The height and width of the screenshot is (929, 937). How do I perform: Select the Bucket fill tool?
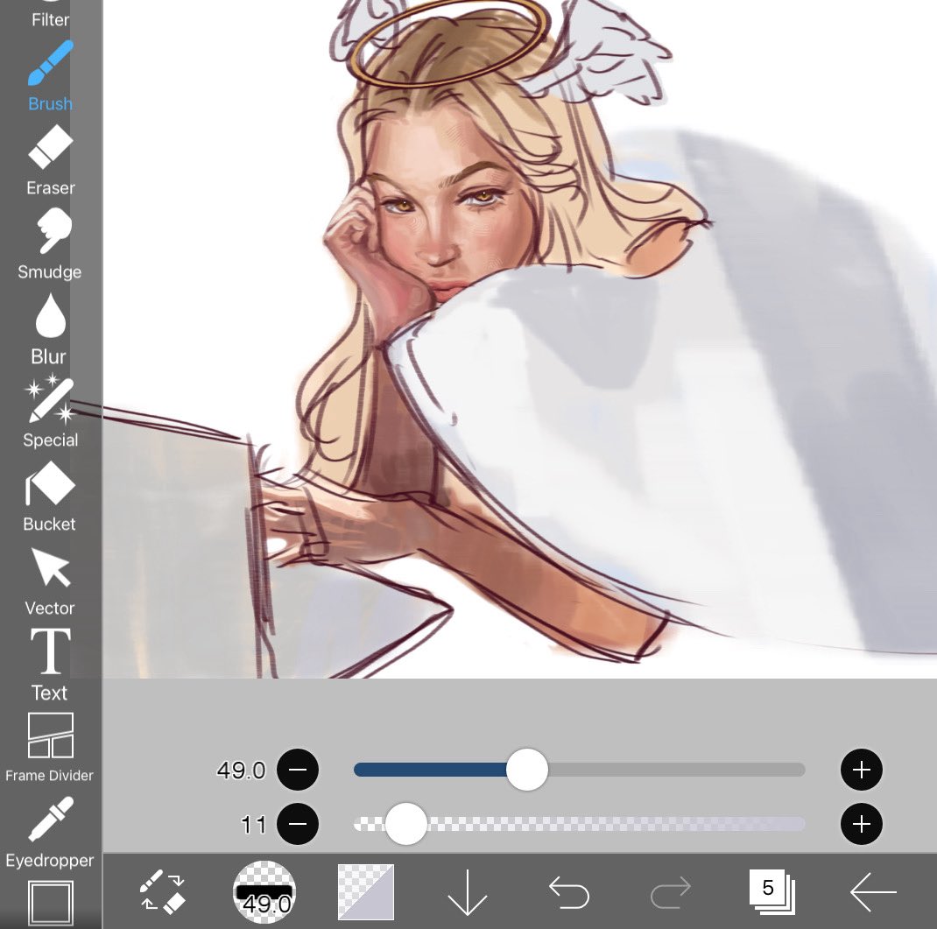[x=50, y=496]
